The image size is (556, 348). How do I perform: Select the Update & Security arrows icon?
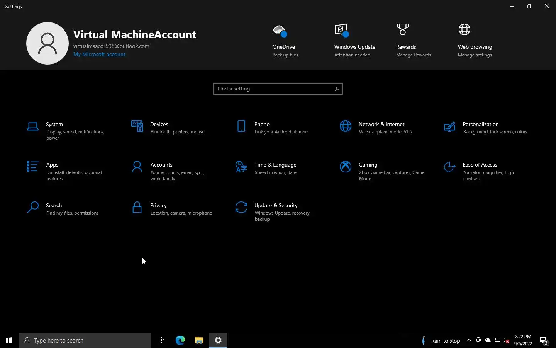point(241,207)
